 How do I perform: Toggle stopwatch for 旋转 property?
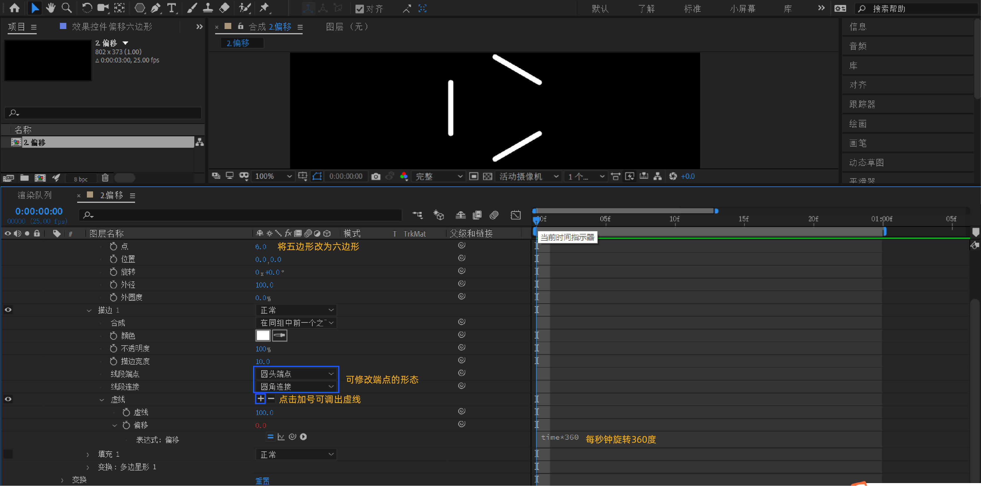113,272
